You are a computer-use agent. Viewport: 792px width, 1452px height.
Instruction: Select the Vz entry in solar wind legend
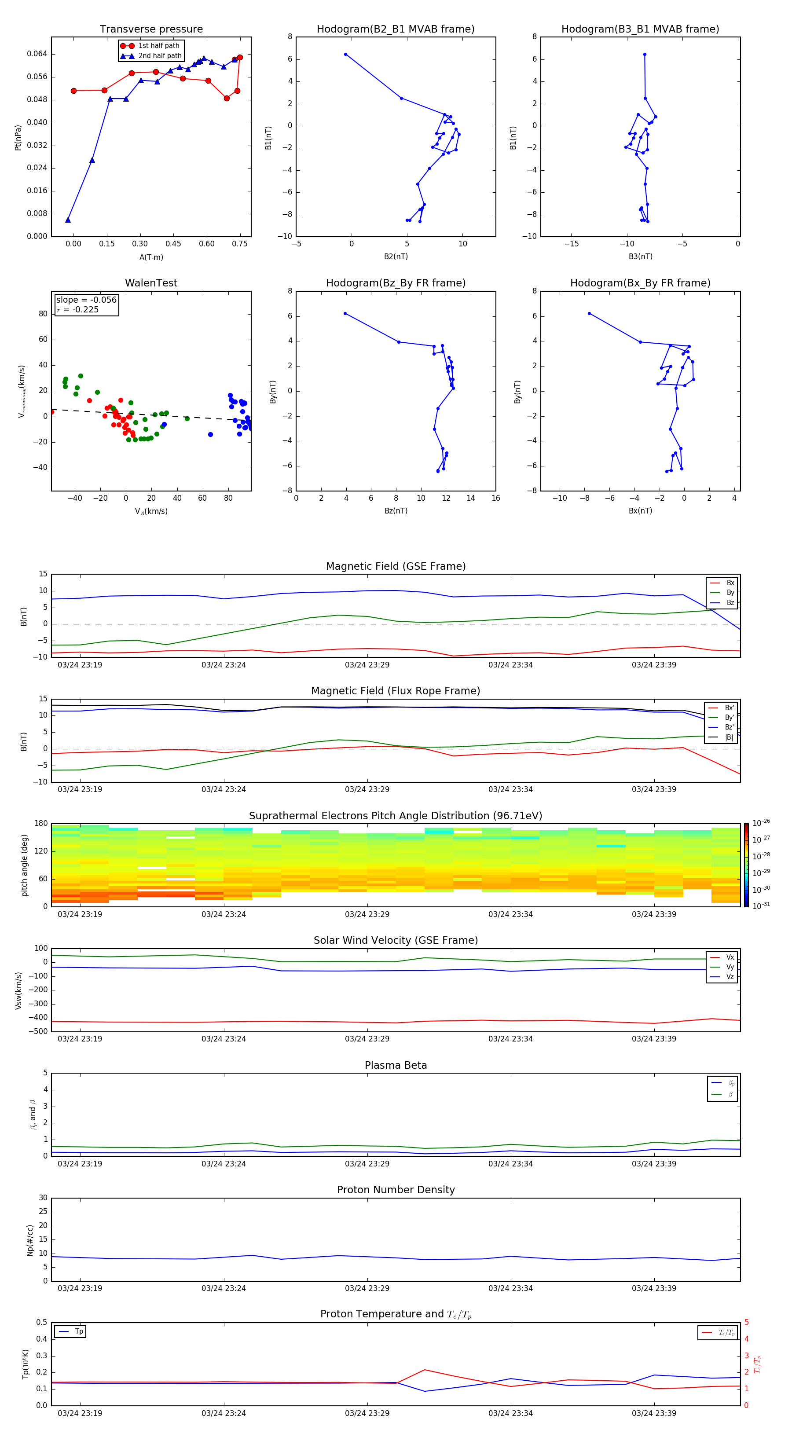point(722,977)
